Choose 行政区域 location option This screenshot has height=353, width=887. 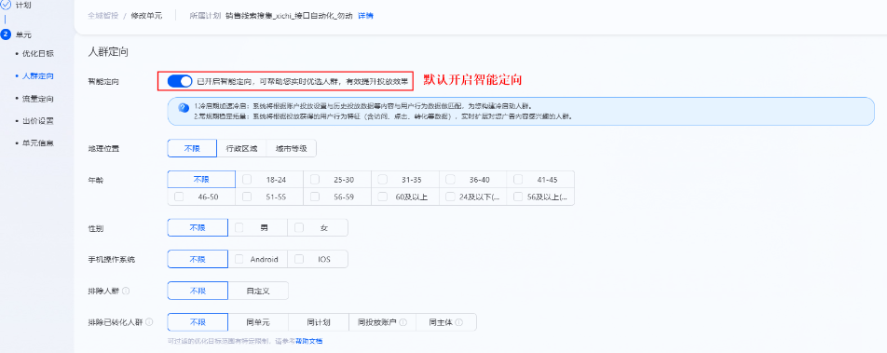coord(241,148)
